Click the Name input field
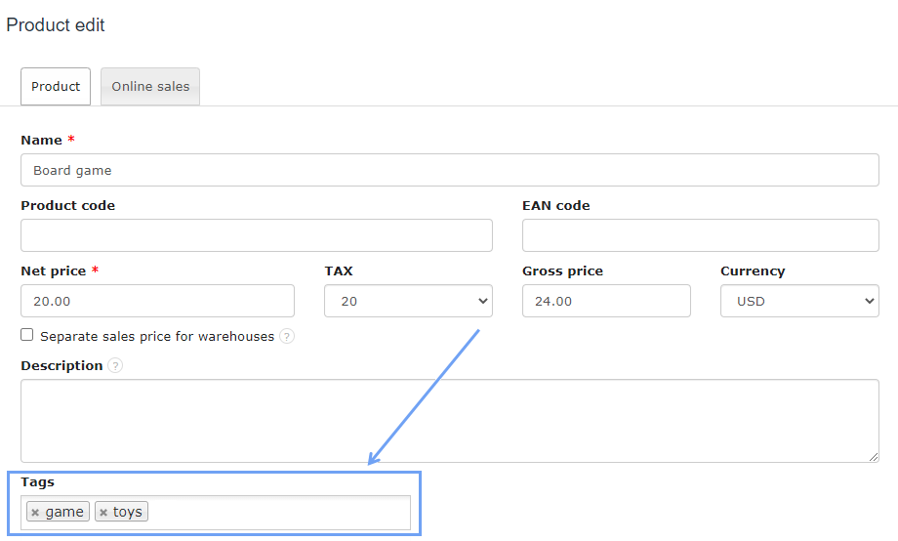 pyautogui.click(x=449, y=170)
